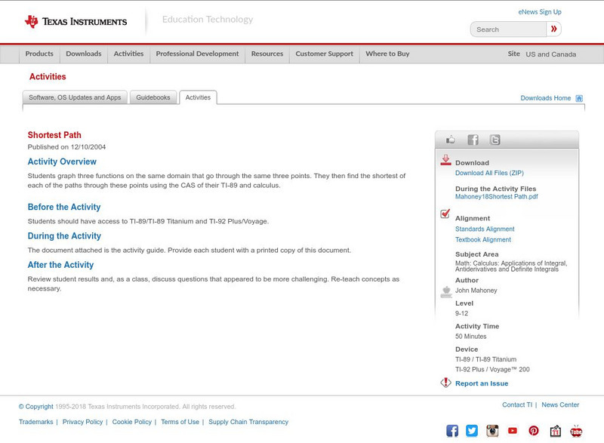Click the apple Tube footer icon

point(576,431)
